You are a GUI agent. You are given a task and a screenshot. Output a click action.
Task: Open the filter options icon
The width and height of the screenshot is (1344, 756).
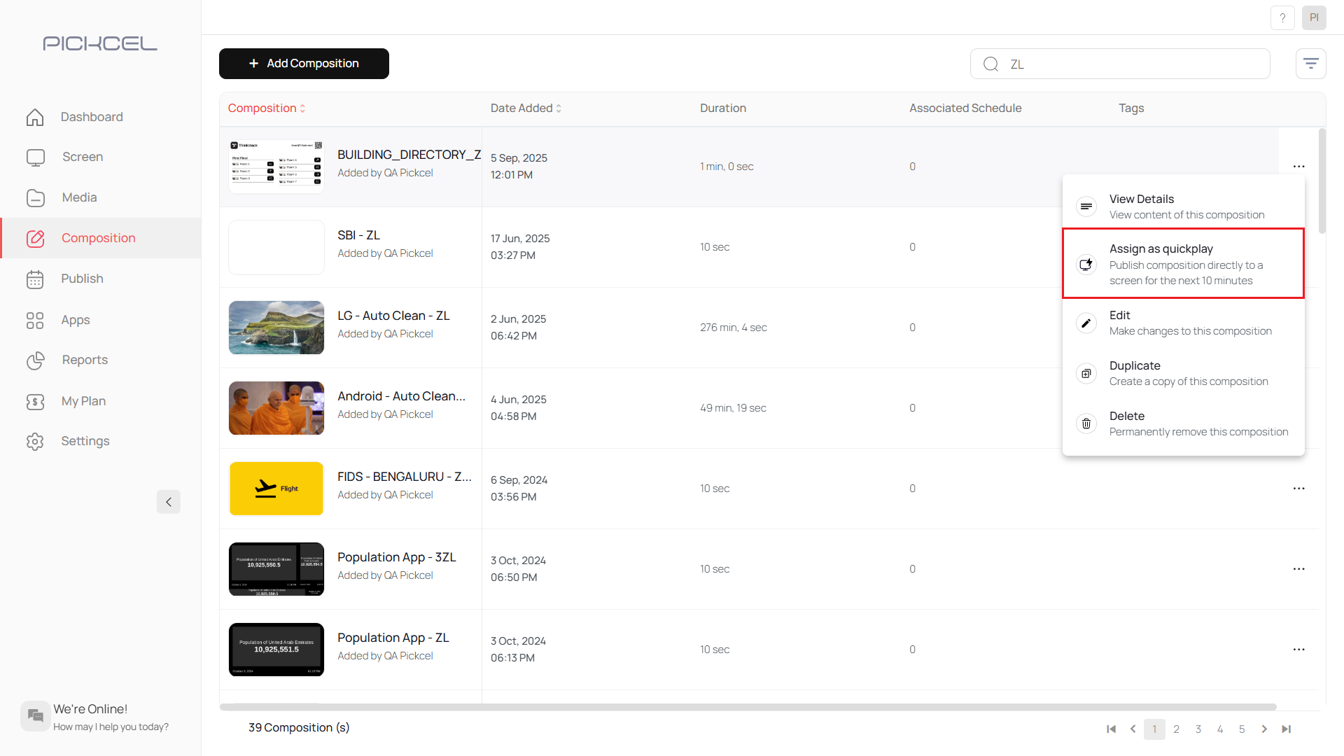[1310, 64]
